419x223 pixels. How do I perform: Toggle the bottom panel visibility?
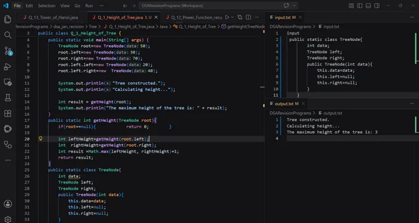(368, 6)
